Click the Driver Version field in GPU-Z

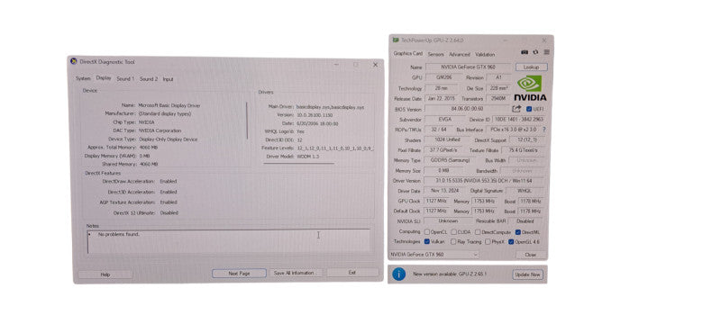(x=484, y=181)
